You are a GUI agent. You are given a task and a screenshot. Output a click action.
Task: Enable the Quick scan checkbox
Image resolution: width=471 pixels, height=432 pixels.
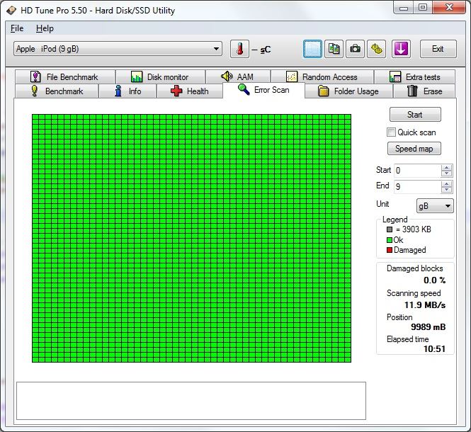pos(391,132)
